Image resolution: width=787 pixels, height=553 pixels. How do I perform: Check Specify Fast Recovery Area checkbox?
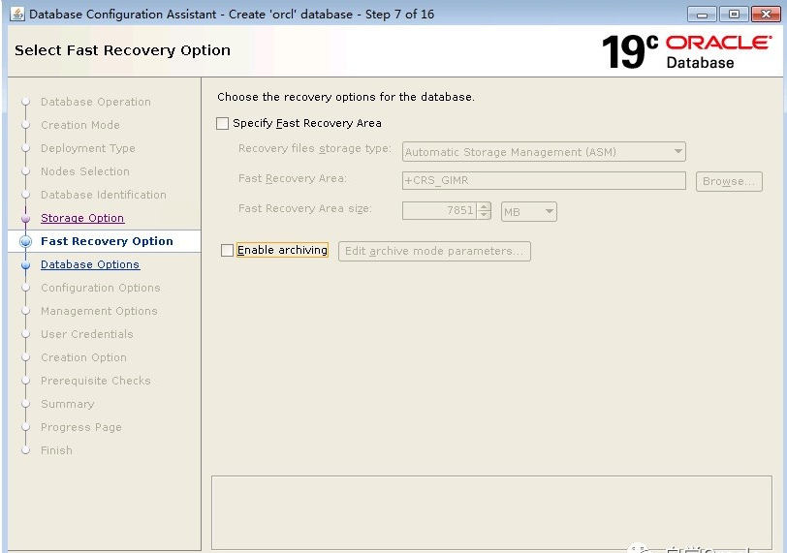[222, 123]
